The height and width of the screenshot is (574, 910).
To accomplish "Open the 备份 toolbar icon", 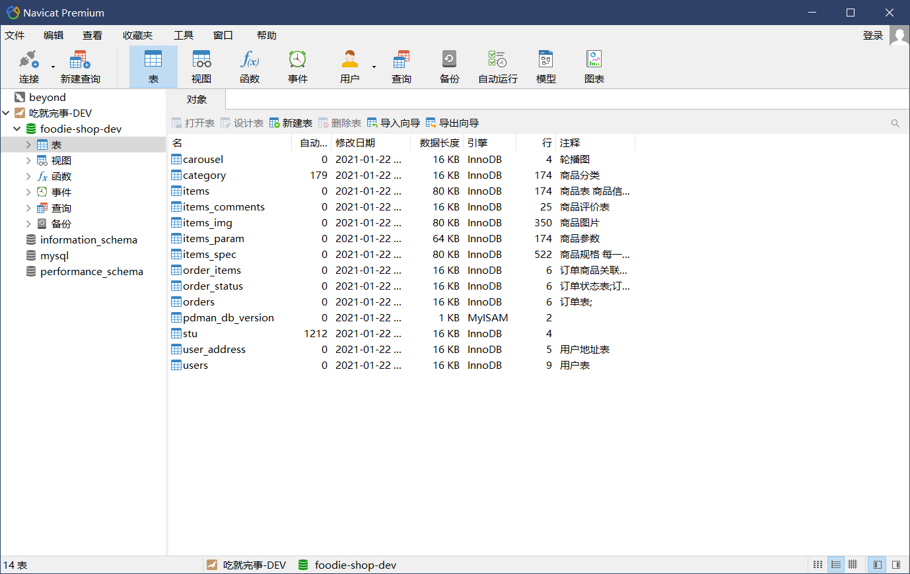I will coord(449,67).
